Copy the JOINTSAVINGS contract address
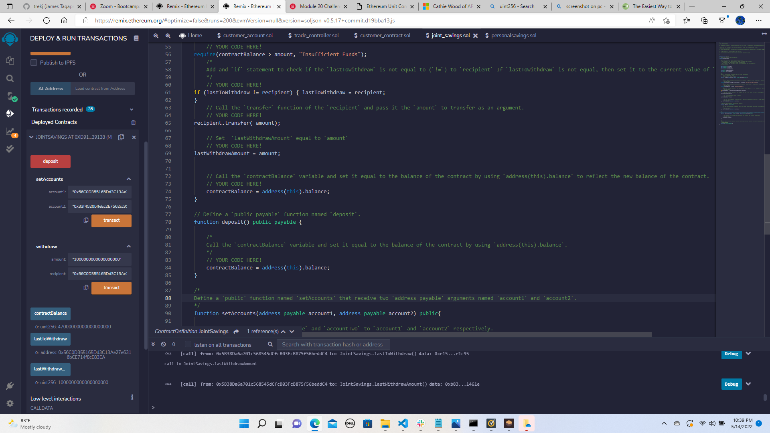Image resolution: width=770 pixels, height=433 pixels. coord(121,137)
